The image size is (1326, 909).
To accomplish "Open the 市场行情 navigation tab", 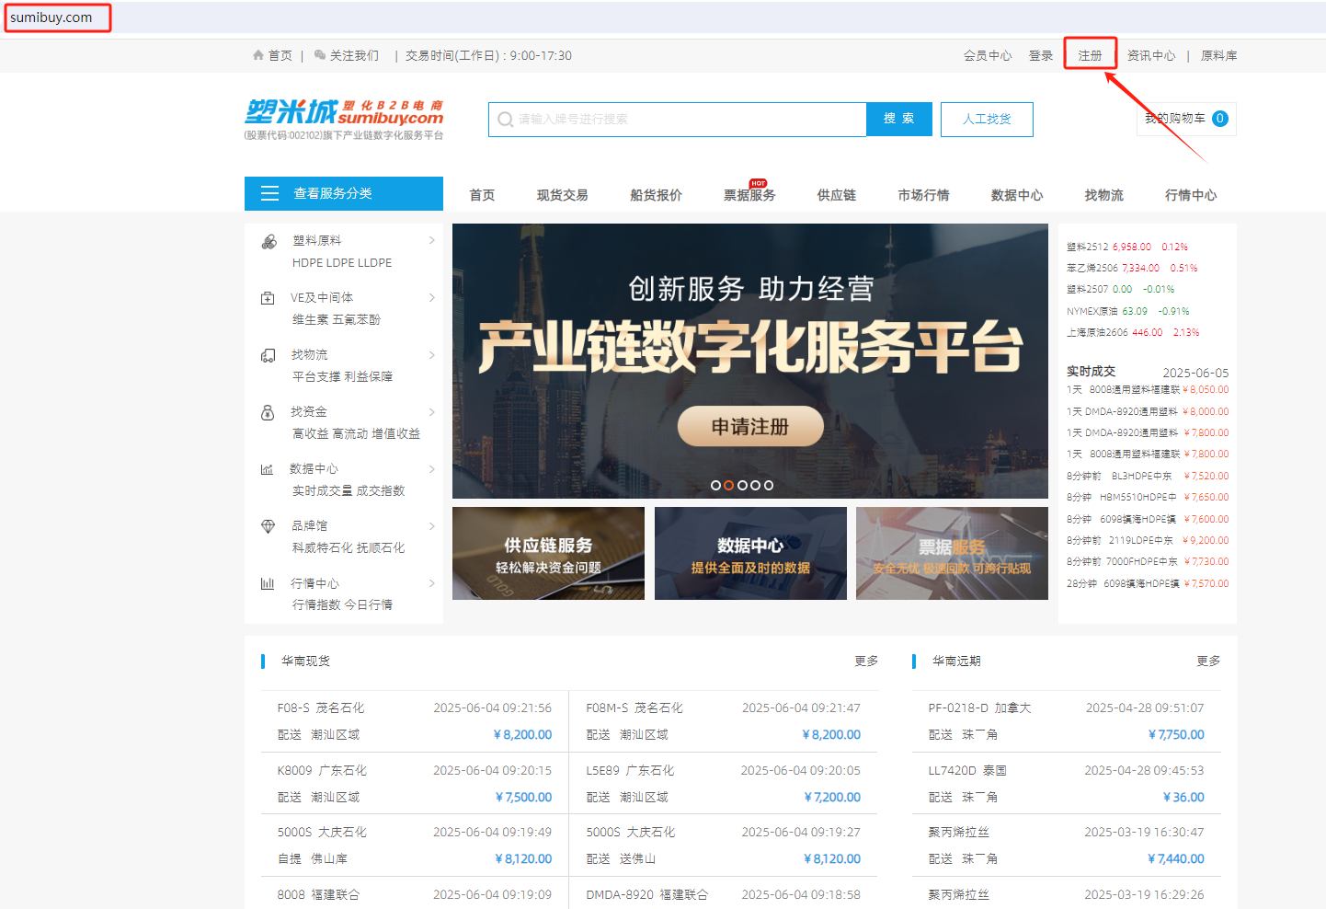I will (x=924, y=195).
